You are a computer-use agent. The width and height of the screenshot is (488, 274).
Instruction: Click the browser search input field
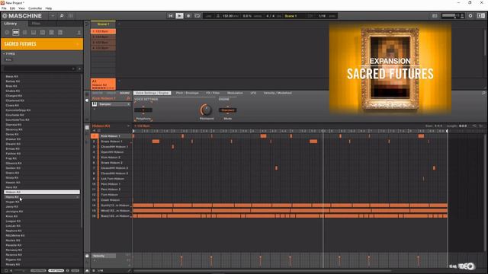[x=39, y=68]
